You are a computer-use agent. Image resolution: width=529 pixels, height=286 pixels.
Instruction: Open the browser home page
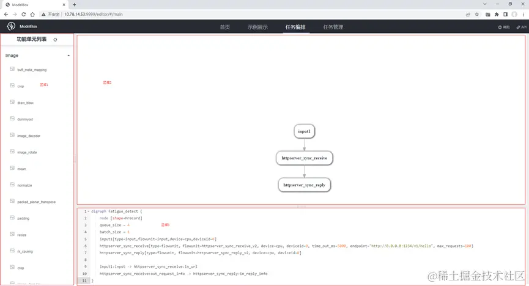click(x=32, y=14)
